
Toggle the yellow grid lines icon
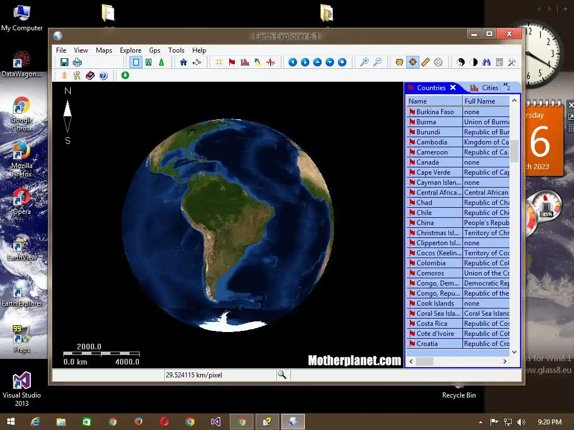click(219, 62)
